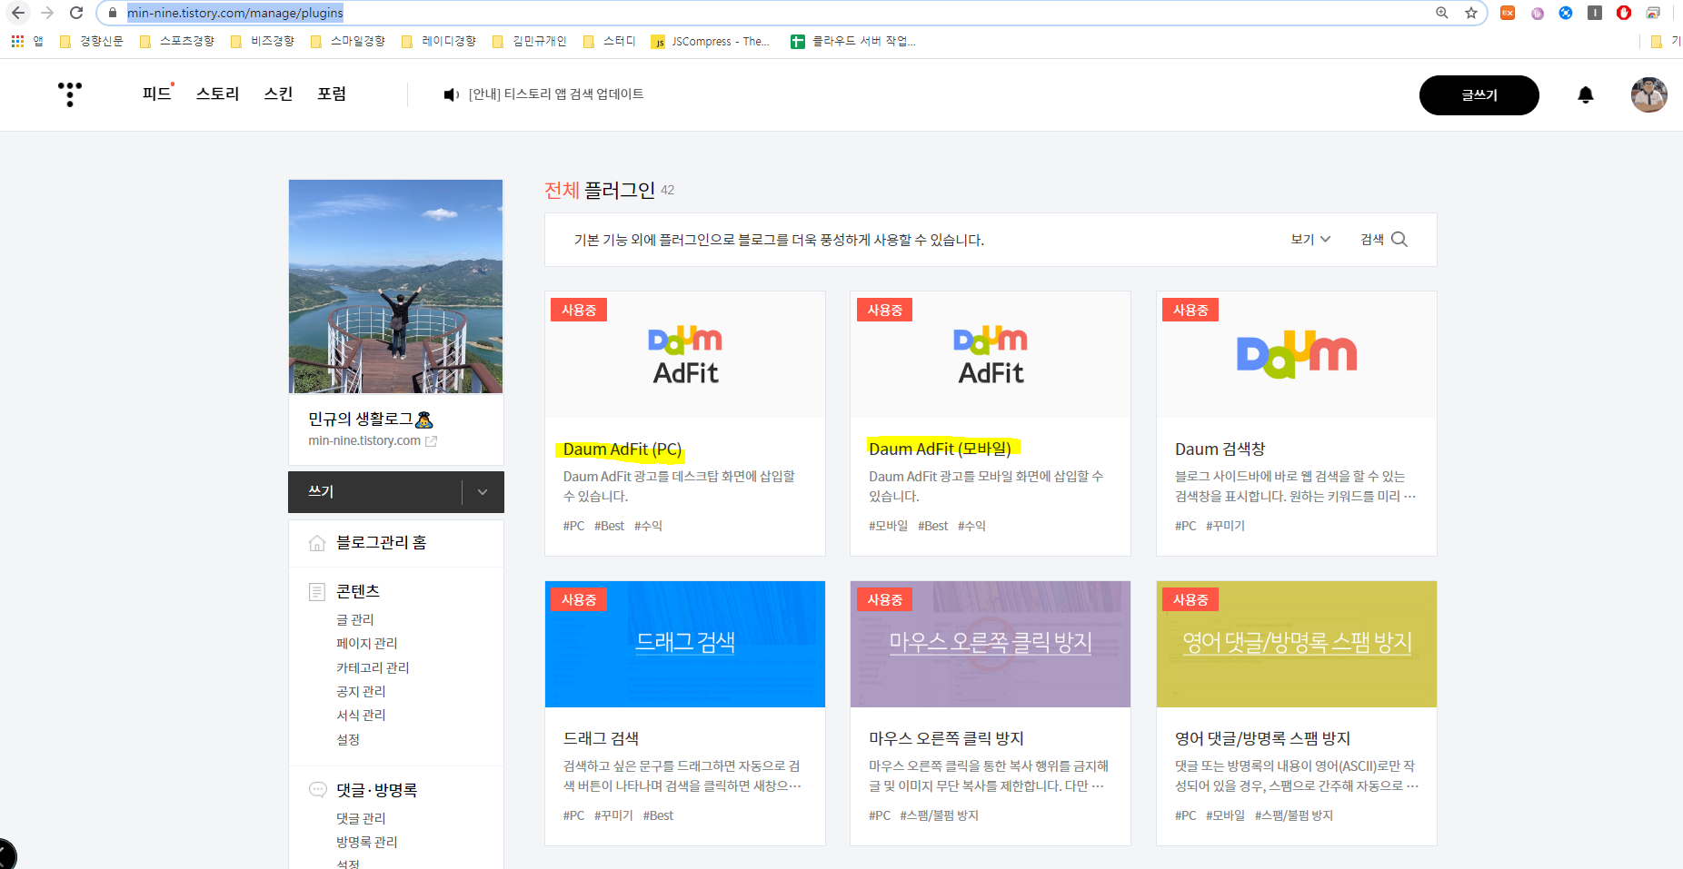The width and height of the screenshot is (1683, 869).
Task: Reload the page with the refresh icon
Action: [76, 13]
